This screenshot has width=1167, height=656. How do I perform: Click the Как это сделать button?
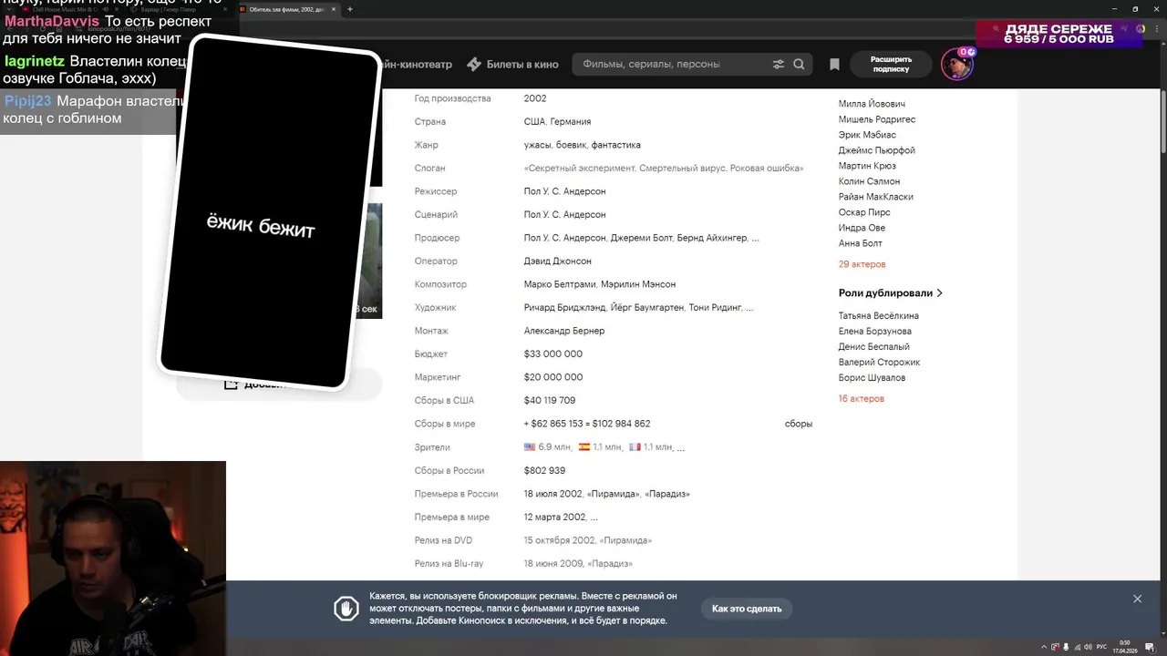tap(747, 609)
